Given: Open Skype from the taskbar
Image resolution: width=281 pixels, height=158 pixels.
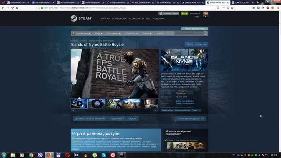Looking at the screenshot, I should [104, 155].
